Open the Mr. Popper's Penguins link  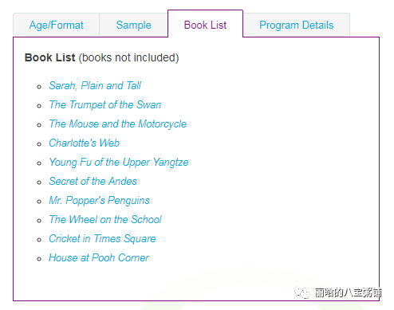(99, 201)
